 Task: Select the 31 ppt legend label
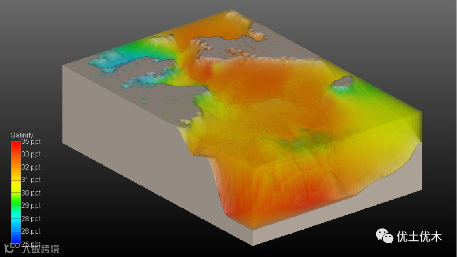31,180
